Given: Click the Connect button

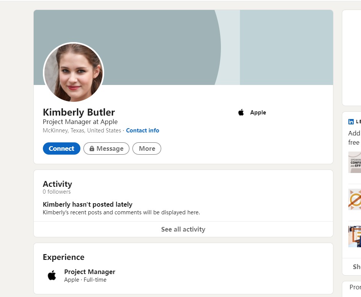Looking at the screenshot, I should [x=62, y=148].
